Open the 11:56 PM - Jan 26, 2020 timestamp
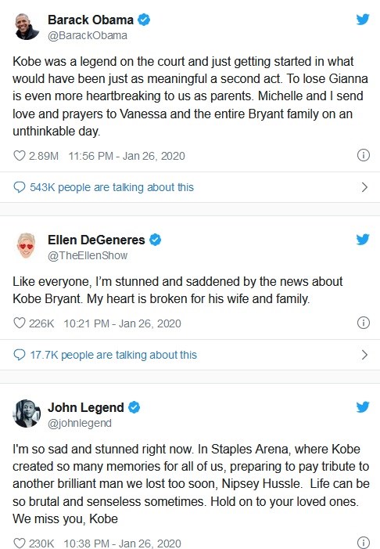 127,156
